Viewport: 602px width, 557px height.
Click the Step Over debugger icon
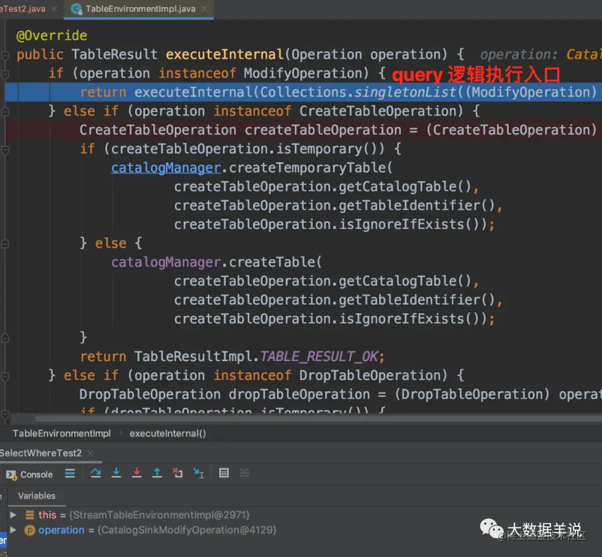96,473
